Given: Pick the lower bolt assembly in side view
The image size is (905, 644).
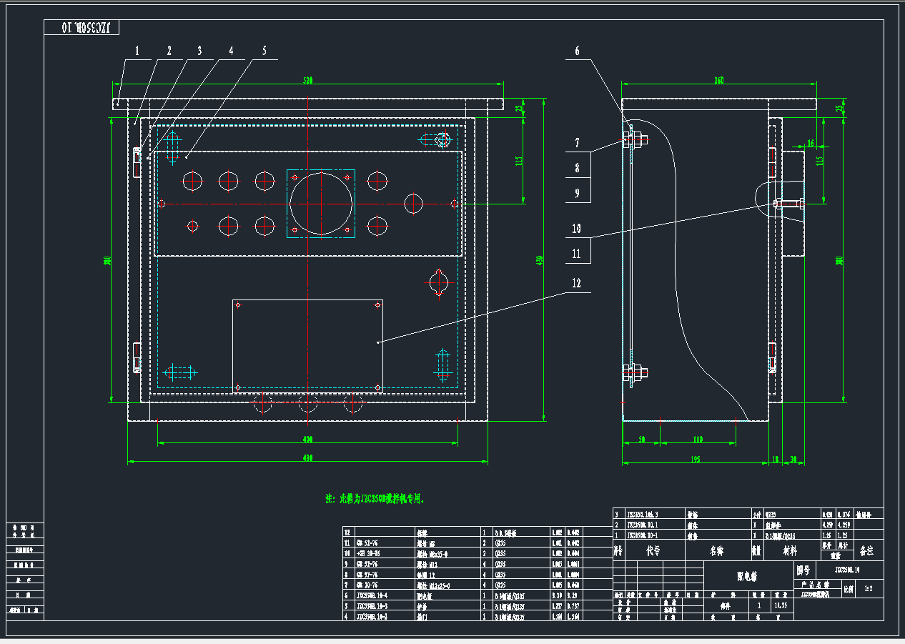Looking at the screenshot, I should [635, 372].
